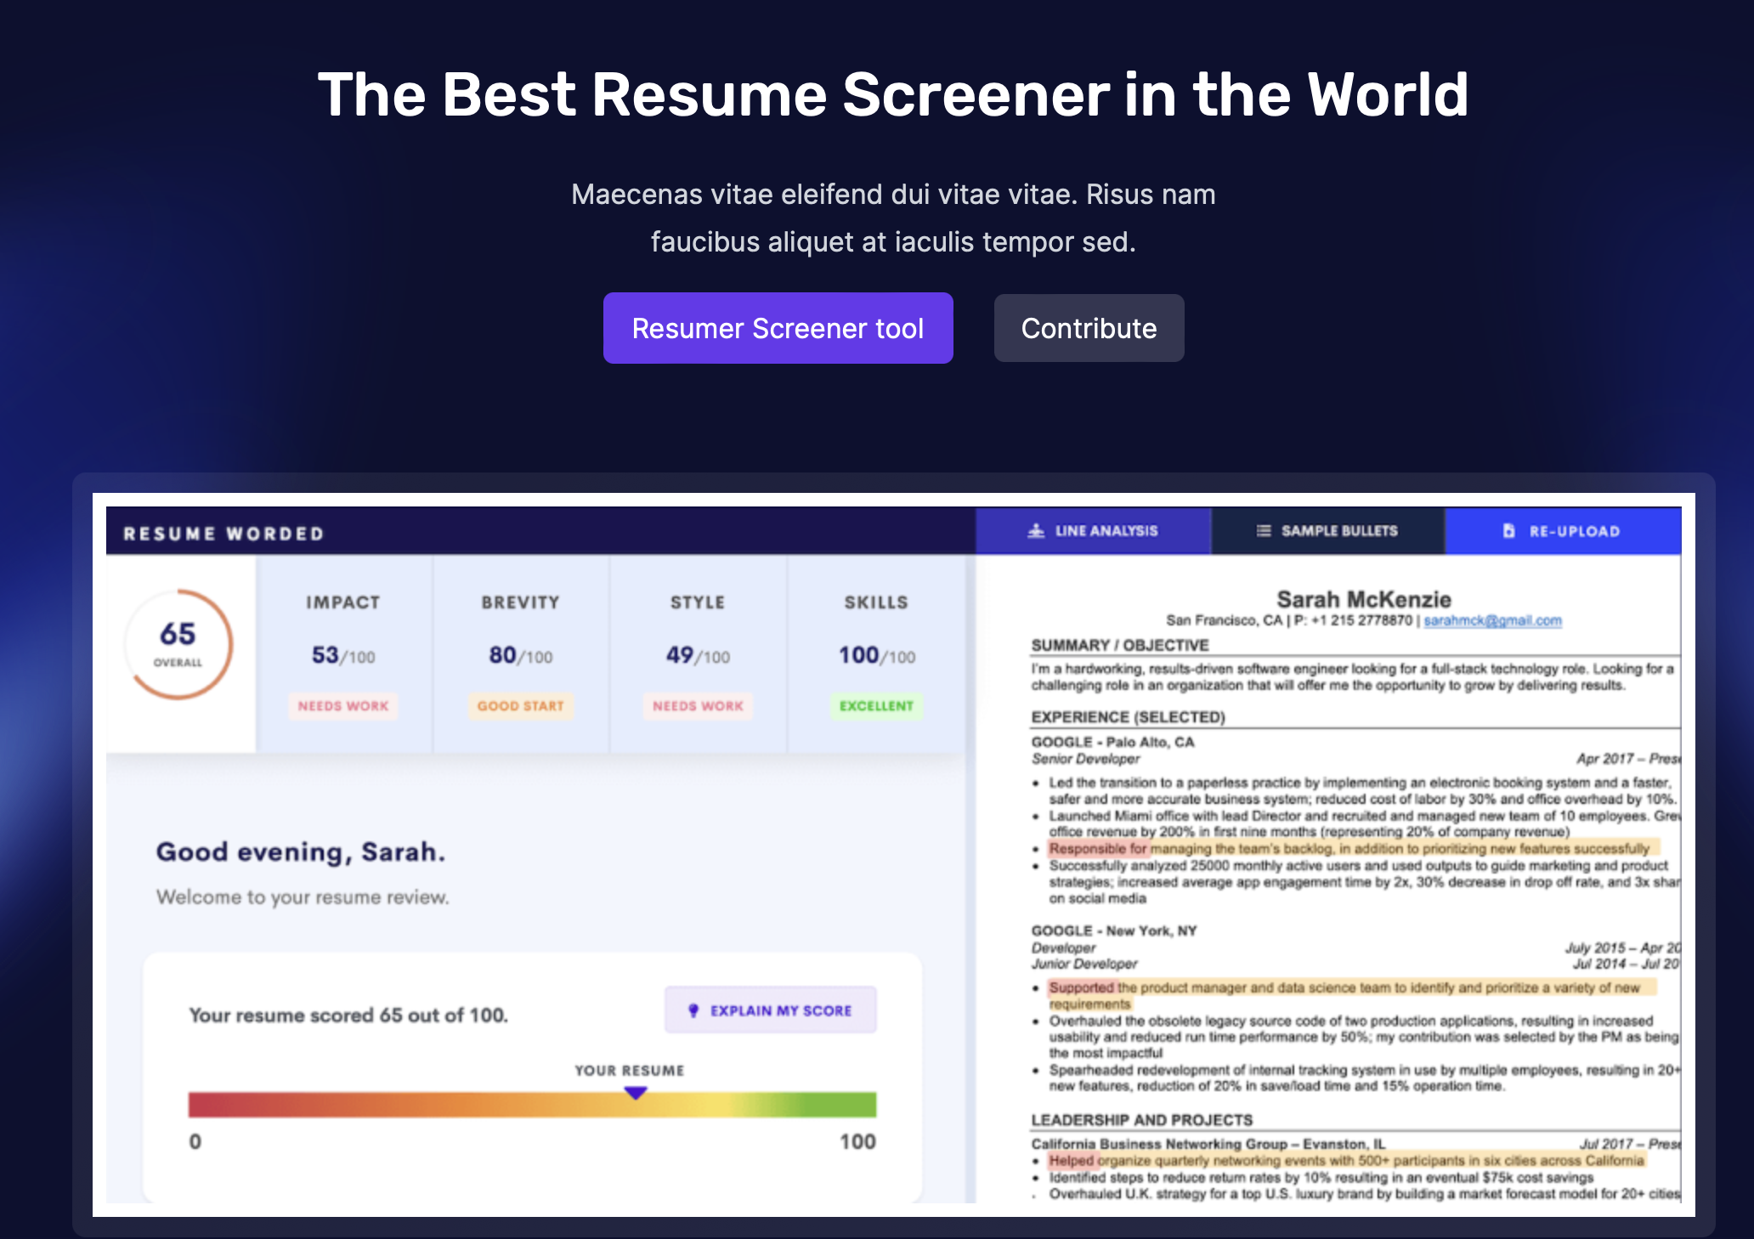The image size is (1754, 1239).
Task: Click the lightbulb icon on Explain My Score
Action: point(693,1010)
